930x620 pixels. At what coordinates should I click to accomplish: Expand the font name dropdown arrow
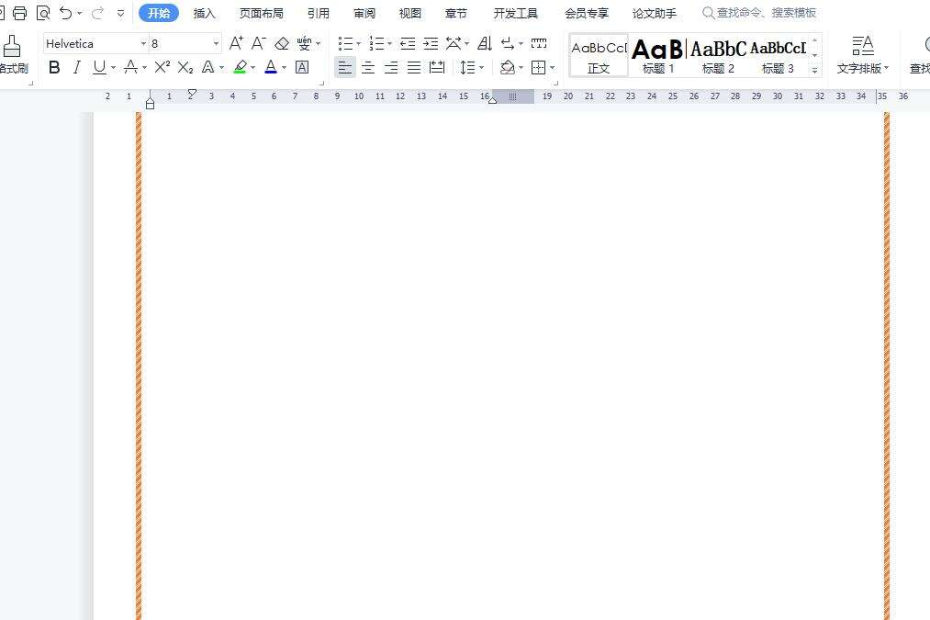tap(143, 43)
